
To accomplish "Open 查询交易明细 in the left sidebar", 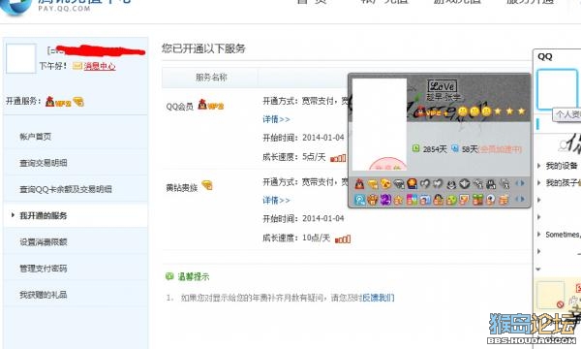I will [x=44, y=163].
